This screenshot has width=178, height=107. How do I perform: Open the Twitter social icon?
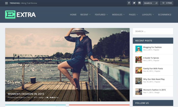pos(134,3)
